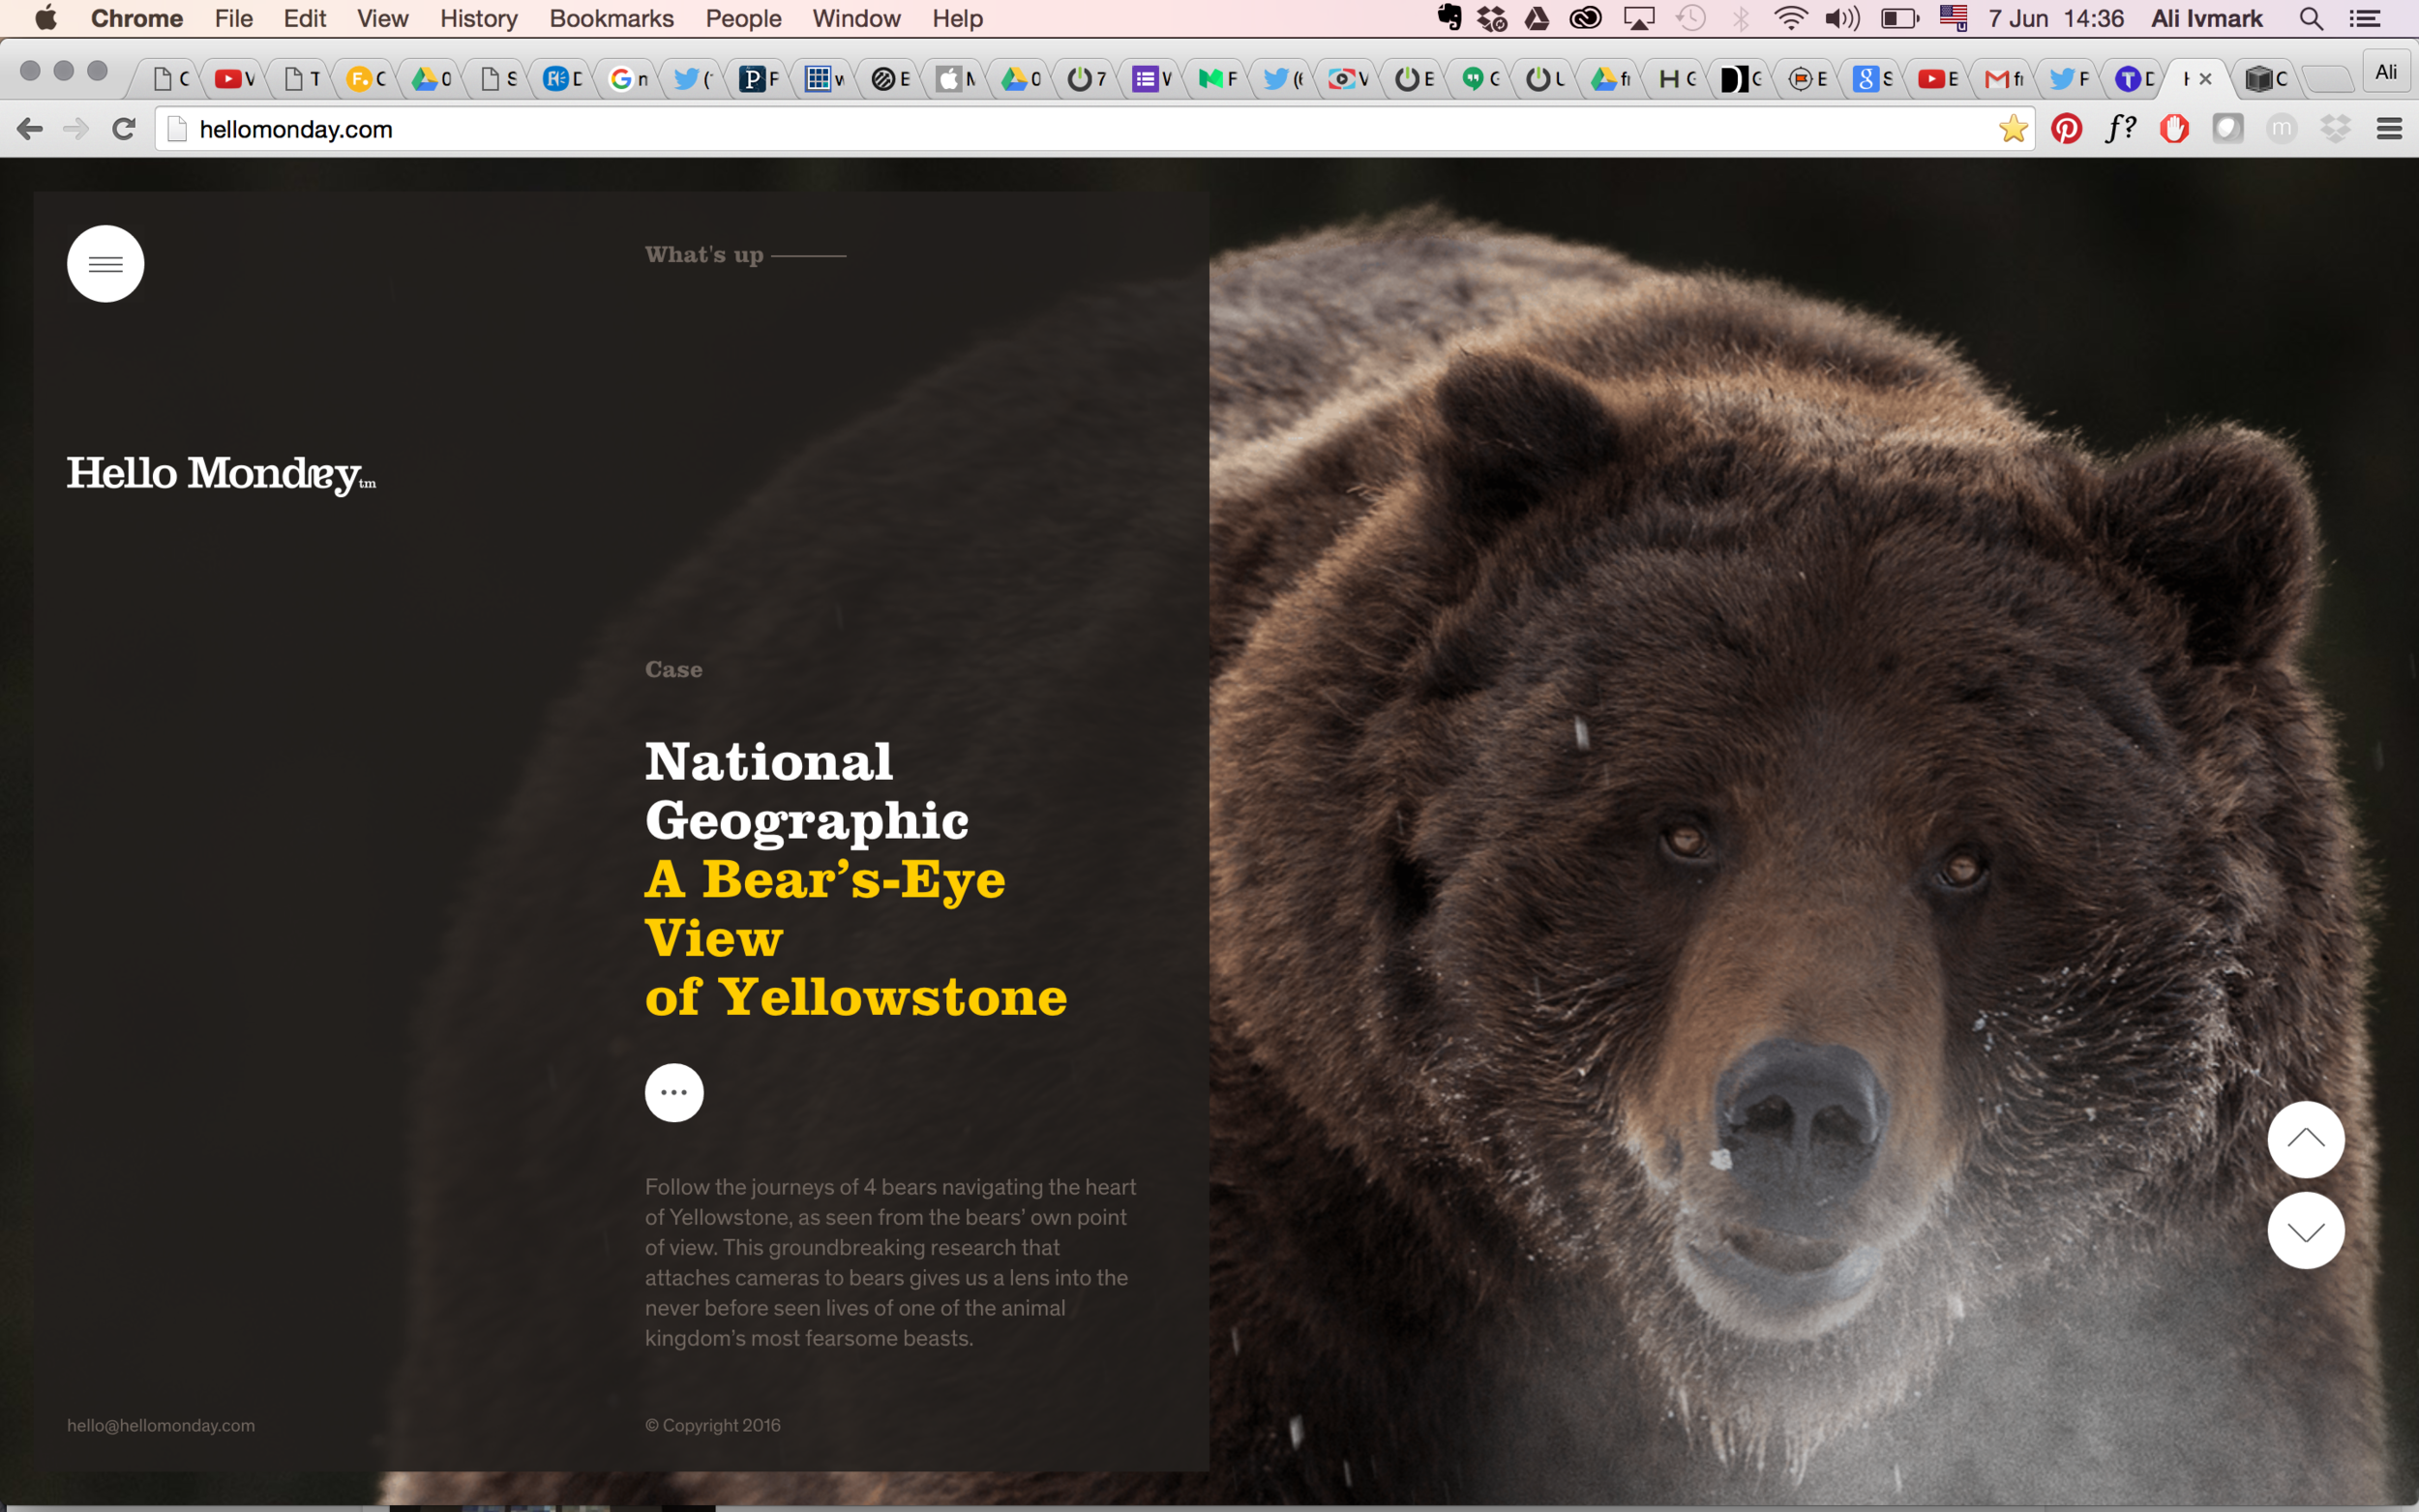Open the Help menu
This screenshot has width=2419, height=1512.
[x=958, y=19]
